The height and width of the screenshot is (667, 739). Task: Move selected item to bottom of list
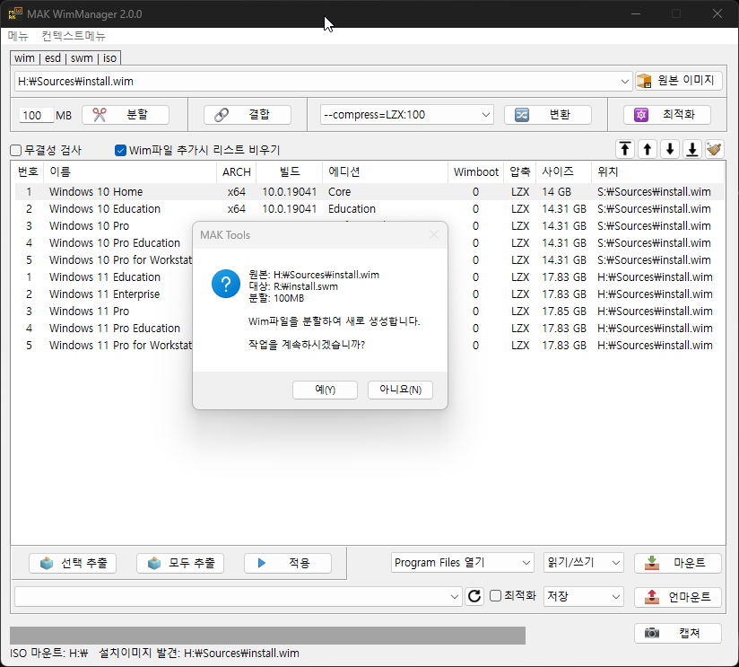pyautogui.click(x=692, y=150)
